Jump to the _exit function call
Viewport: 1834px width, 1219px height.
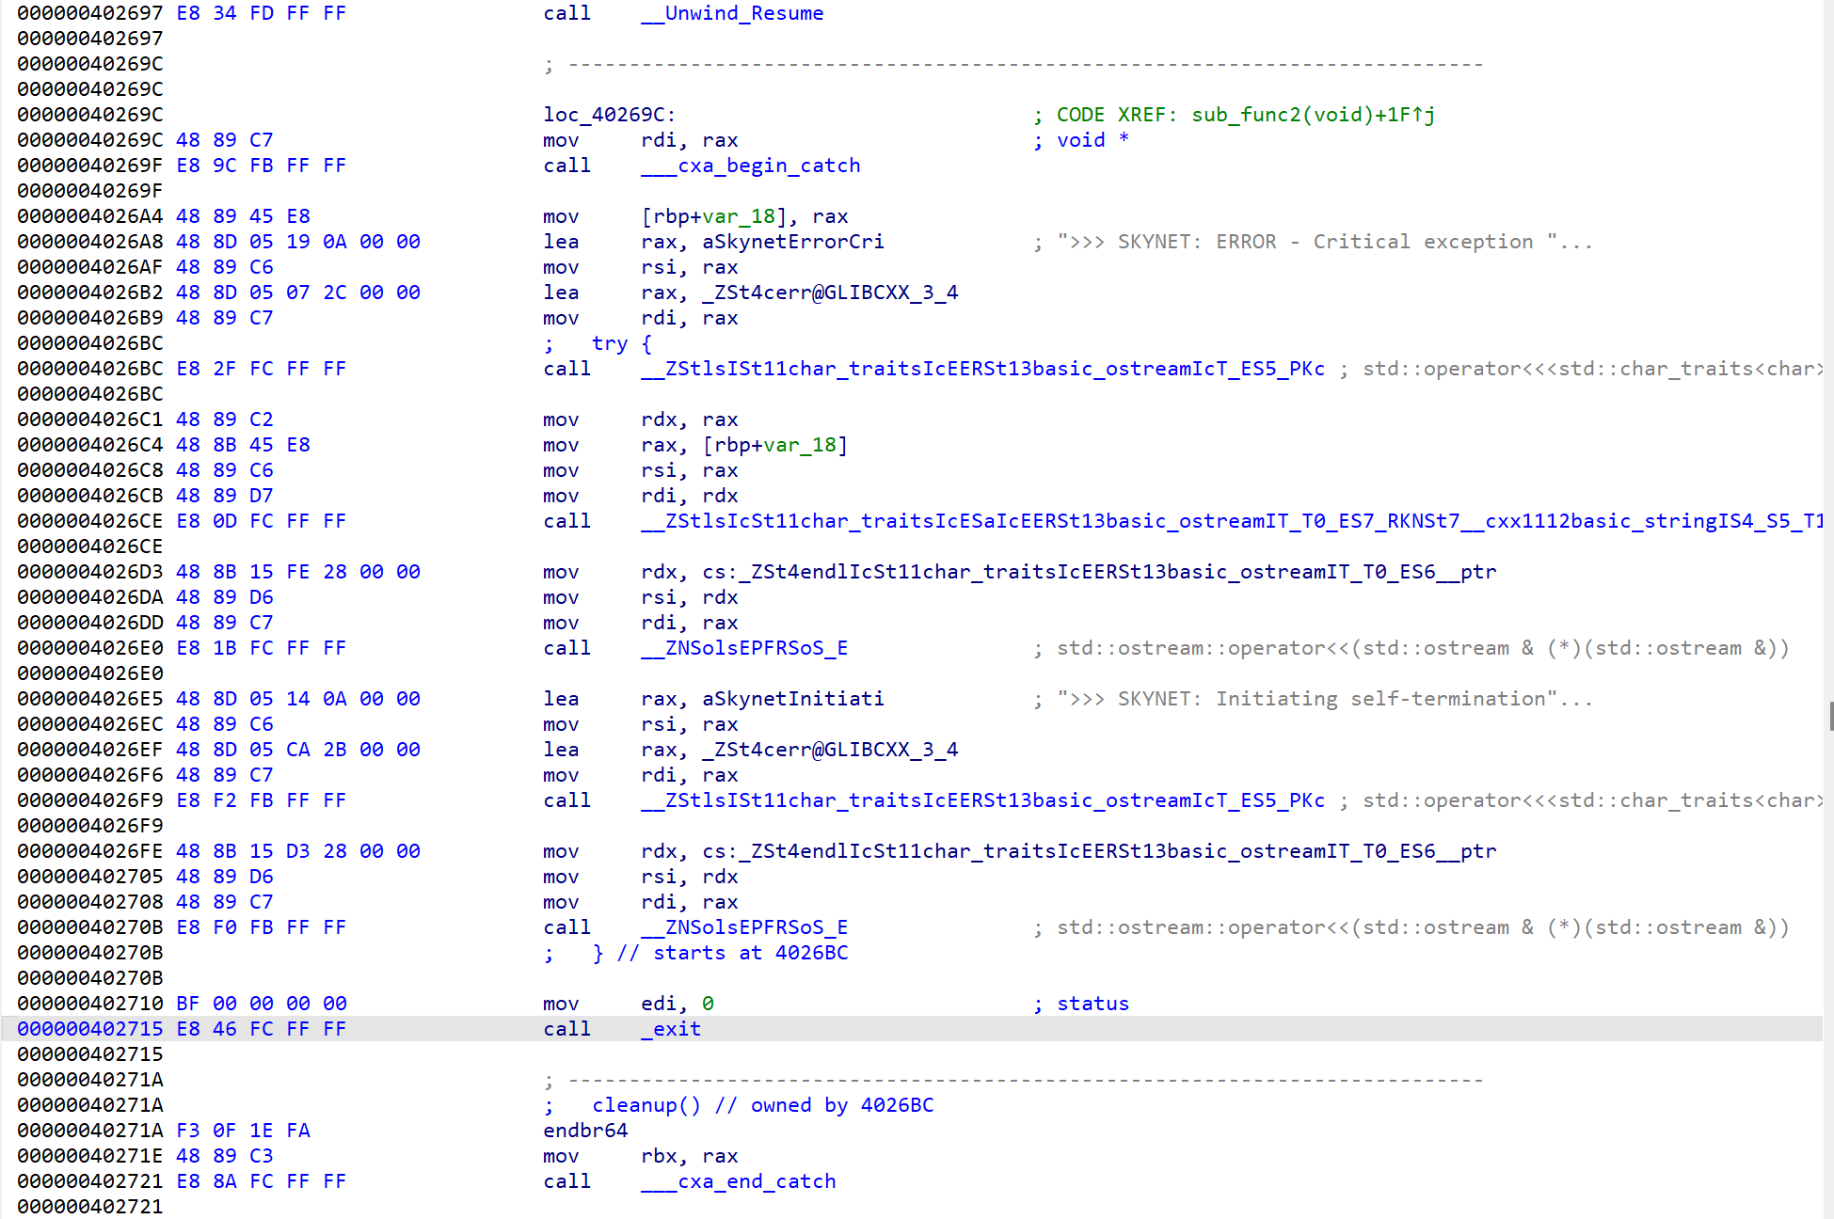coord(670,1029)
